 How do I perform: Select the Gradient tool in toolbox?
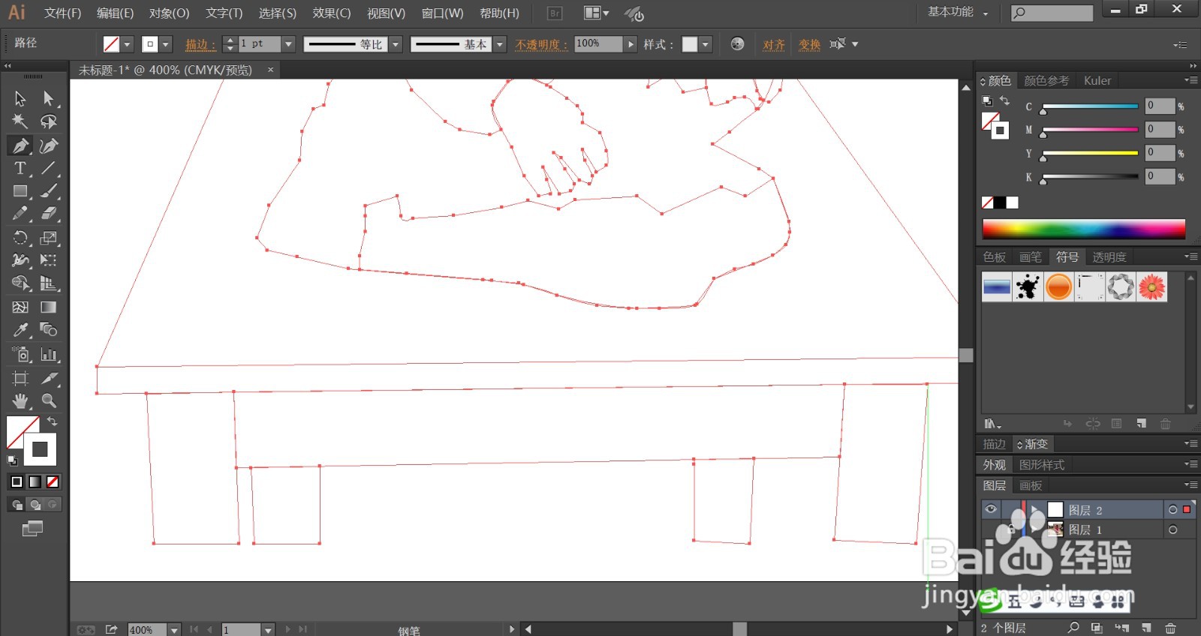coord(49,307)
